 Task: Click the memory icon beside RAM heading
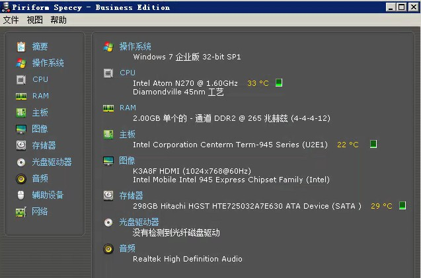(x=108, y=108)
